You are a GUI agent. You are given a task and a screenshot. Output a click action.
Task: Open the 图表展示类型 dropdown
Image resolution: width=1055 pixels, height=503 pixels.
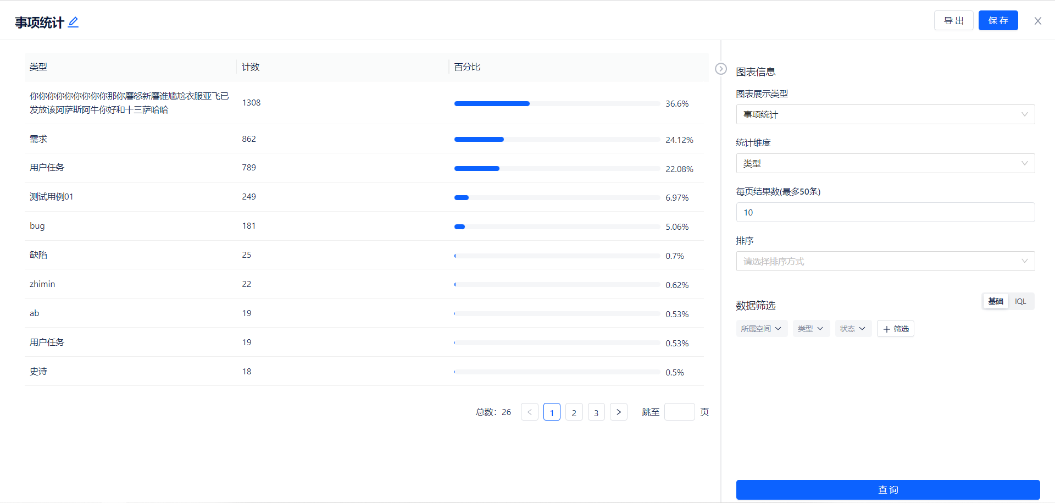[885, 114]
